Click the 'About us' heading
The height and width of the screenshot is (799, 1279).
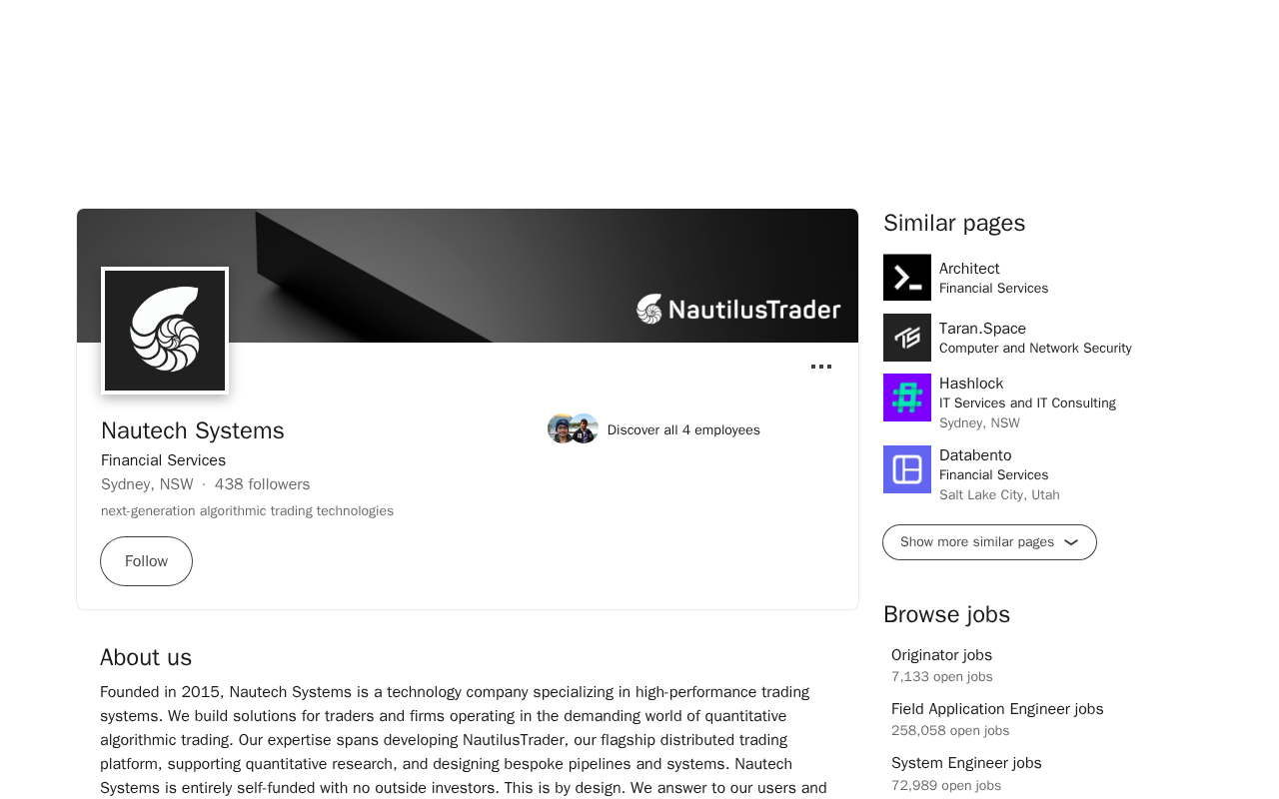(x=146, y=657)
